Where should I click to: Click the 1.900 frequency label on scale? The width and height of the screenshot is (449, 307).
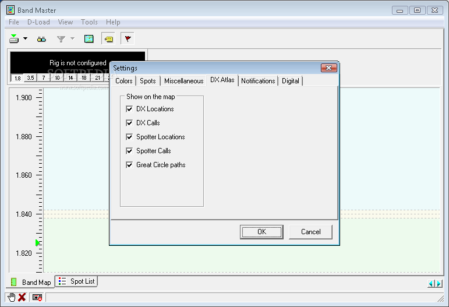tap(24, 98)
